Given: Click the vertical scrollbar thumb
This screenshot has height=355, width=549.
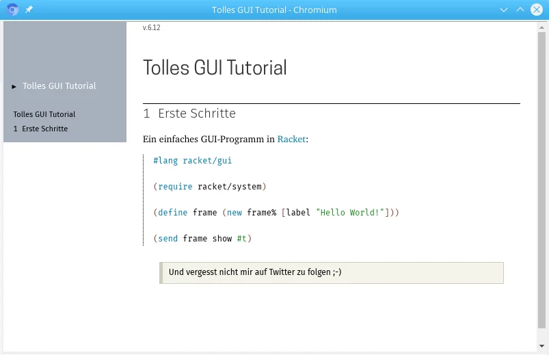Looking at the screenshot, I should 541,180.
